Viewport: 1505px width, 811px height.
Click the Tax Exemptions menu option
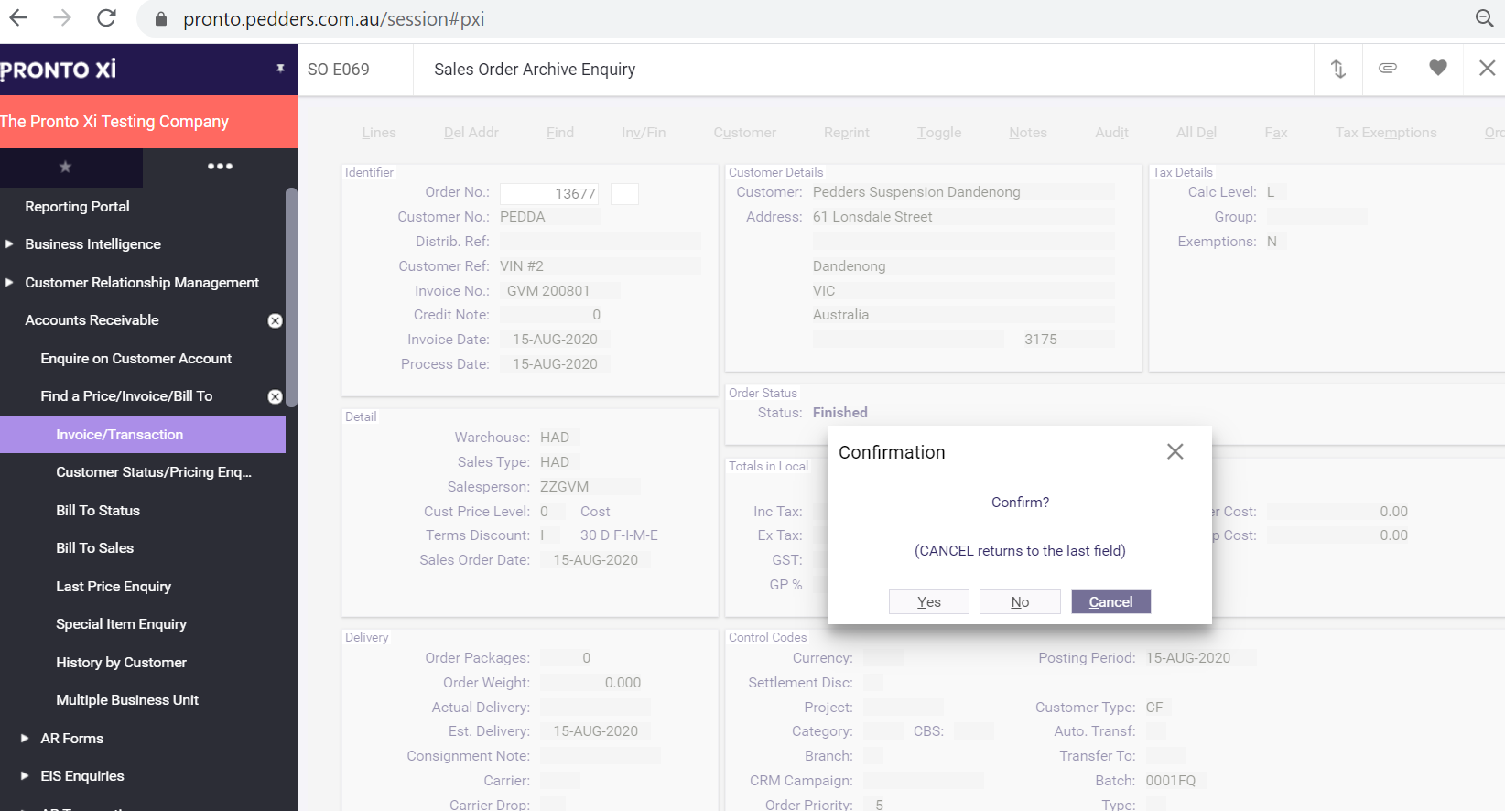(x=1386, y=133)
